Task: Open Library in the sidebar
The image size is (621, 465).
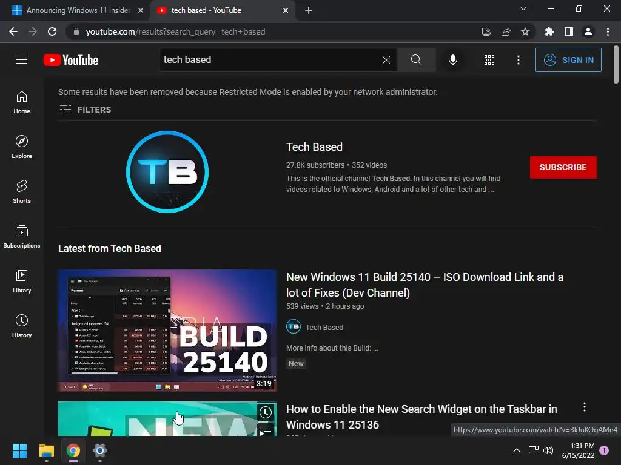Action: pyautogui.click(x=22, y=281)
